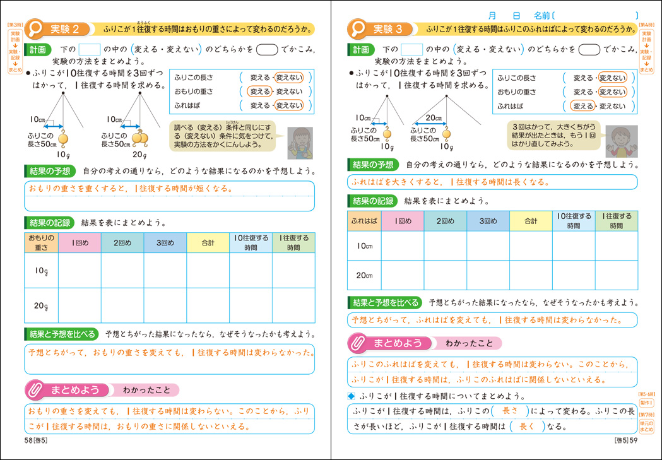Select uncircled 変えない for おもりの重さ in 実験 2
Viewport: 662px width, 460px height.
pyautogui.click(x=289, y=91)
